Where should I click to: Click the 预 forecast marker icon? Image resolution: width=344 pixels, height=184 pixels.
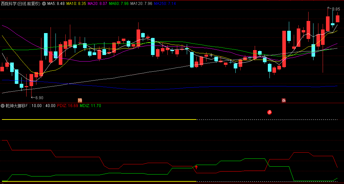(x=80, y=101)
